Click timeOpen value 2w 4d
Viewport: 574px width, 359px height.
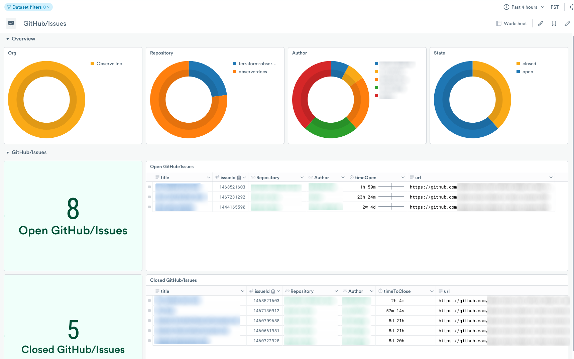369,207
